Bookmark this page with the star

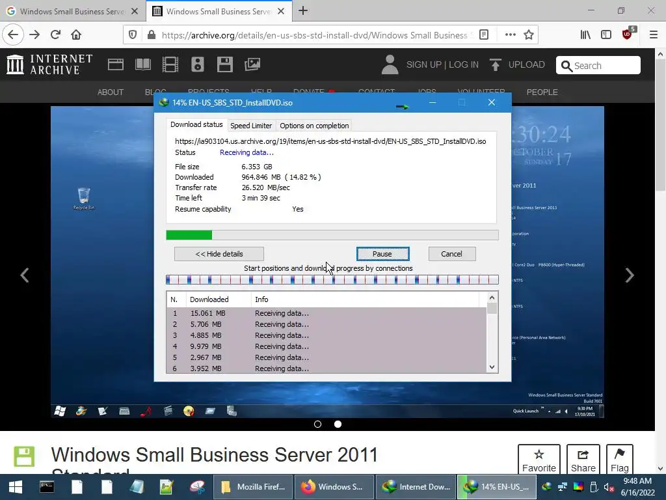[528, 35]
